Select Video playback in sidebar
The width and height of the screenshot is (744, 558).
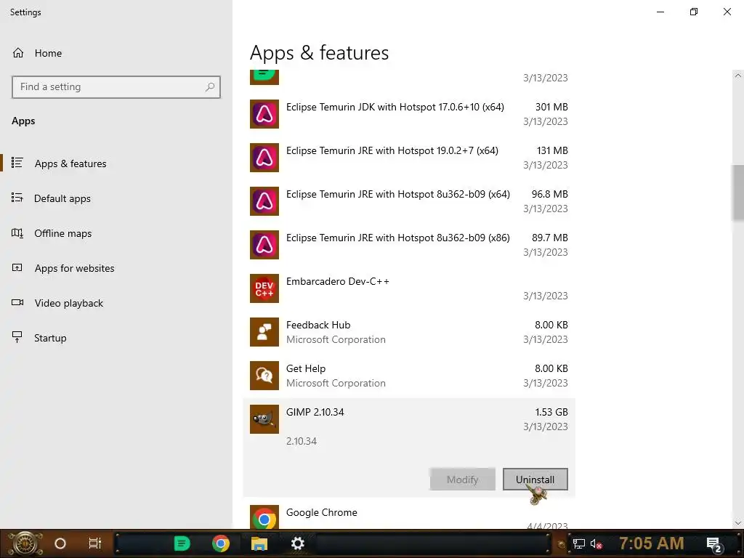pos(69,303)
